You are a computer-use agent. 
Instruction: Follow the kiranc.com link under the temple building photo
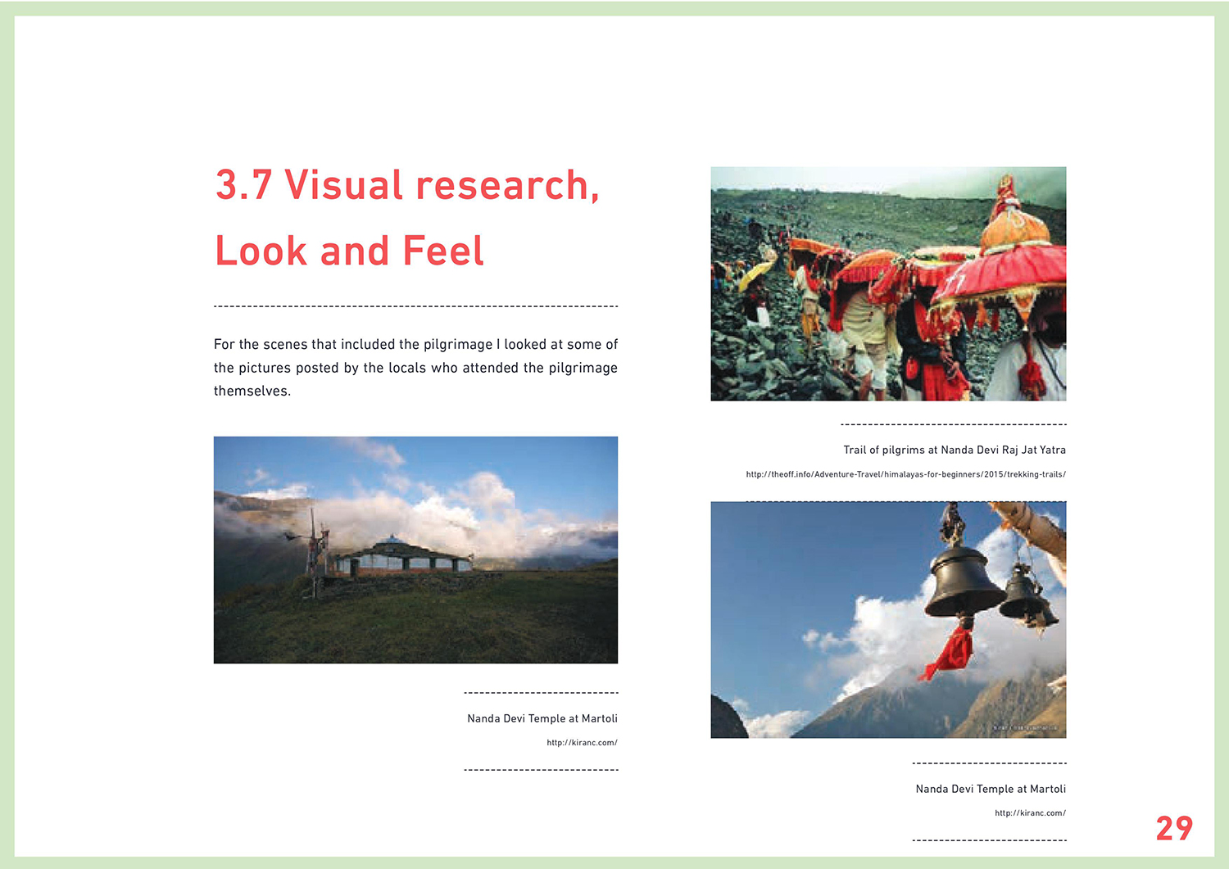tap(582, 743)
